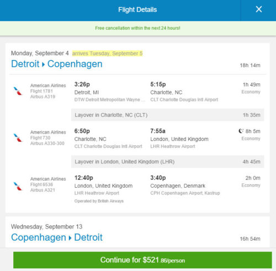The image size is (276, 271).
Task: Click the 3:26p Detroit departure time
Action: coord(82,84)
